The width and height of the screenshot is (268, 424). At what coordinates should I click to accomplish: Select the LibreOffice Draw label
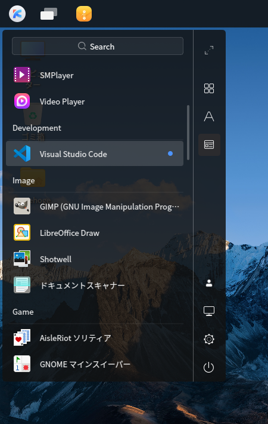(x=70, y=233)
